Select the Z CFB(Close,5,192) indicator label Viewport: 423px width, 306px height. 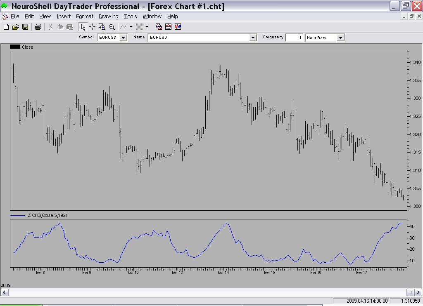pos(48,215)
